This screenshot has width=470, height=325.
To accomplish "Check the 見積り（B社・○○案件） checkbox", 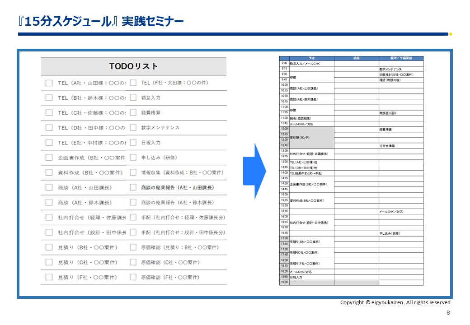I will coord(49,247).
